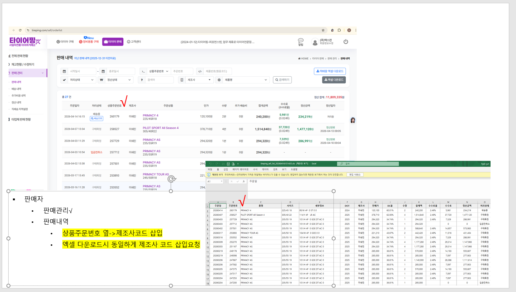The width and height of the screenshot is (516, 292).
Task: Click the HOME breadcrumb link
Action: (303, 58)
